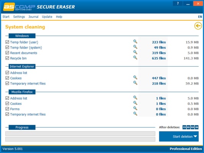
Task: Toggle the Recent documents checkbox
Action: pos(7,53)
